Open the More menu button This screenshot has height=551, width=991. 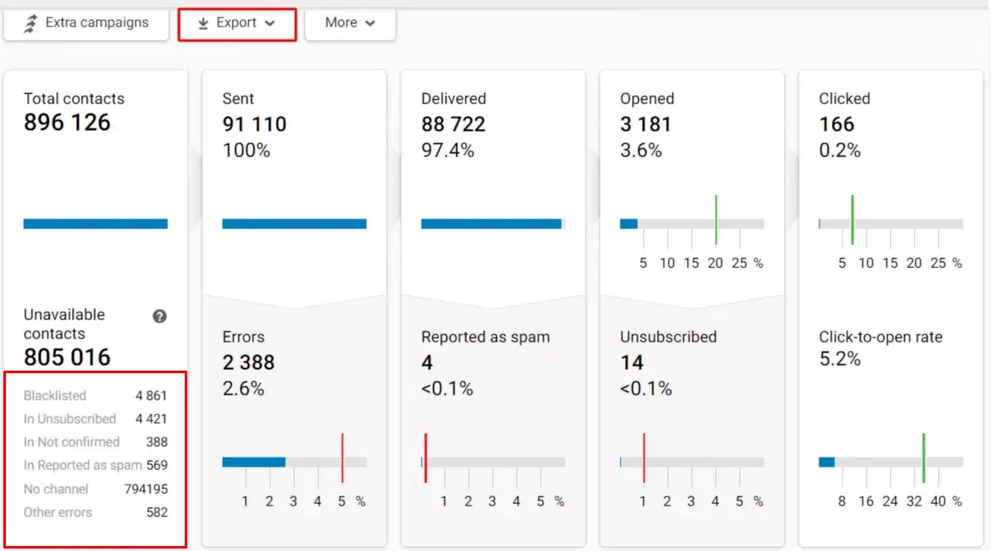350,23
